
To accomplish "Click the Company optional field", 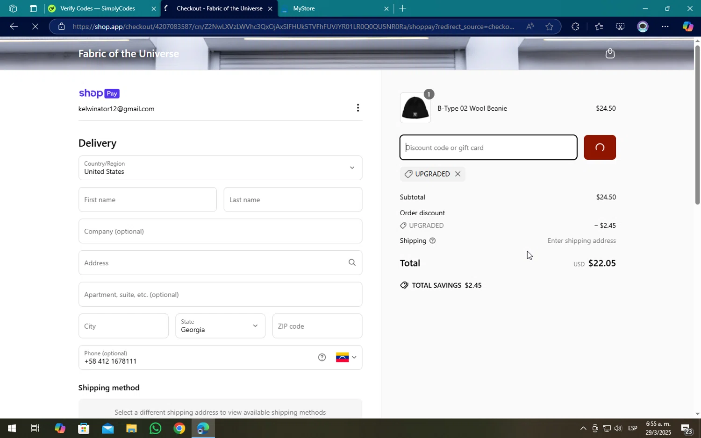I will pyautogui.click(x=220, y=231).
